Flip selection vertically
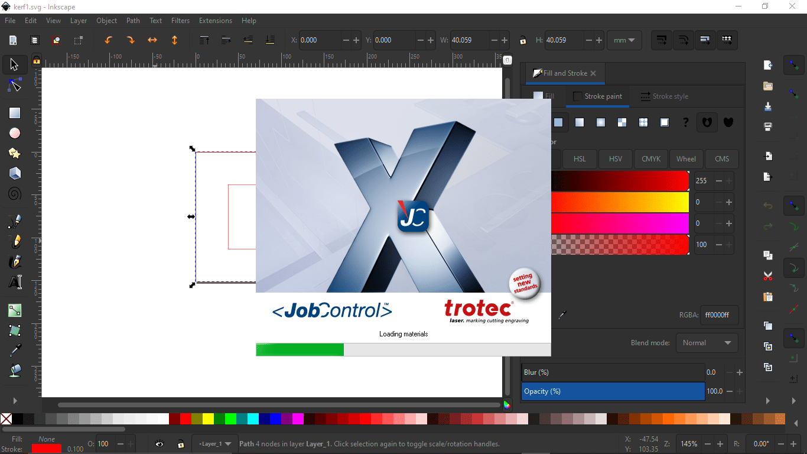This screenshot has width=807, height=454. point(175,40)
